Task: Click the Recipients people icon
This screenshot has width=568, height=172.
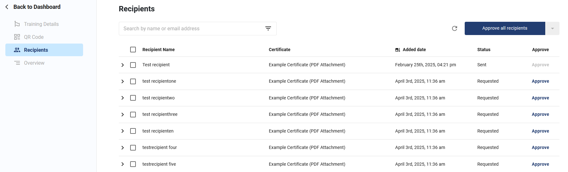Action: click(17, 50)
